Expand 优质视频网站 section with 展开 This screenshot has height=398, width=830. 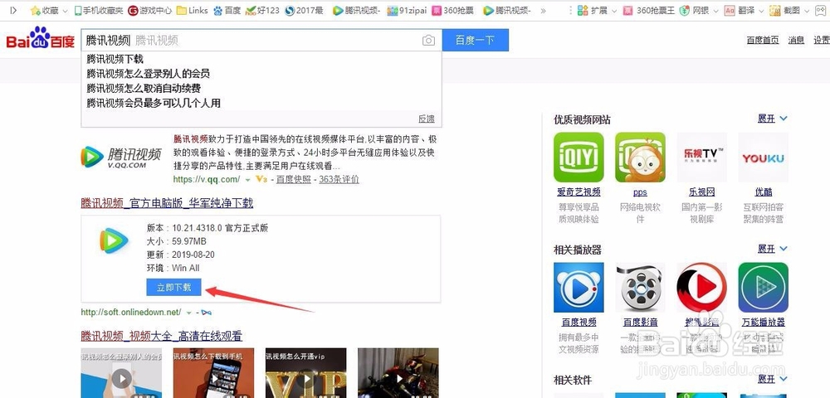click(x=772, y=119)
